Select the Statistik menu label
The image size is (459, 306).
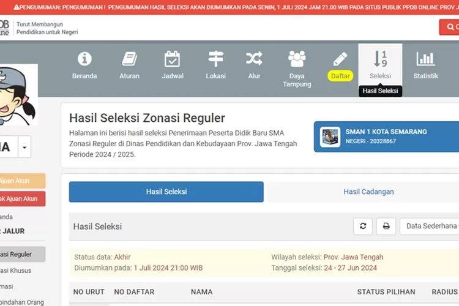click(x=425, y=76)
